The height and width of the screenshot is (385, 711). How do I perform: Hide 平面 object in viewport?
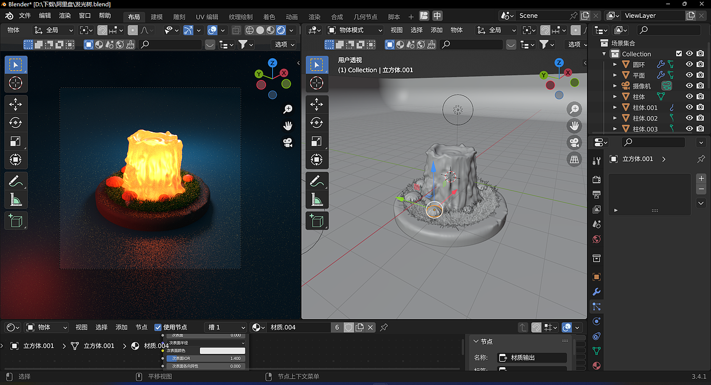(689, 75)
